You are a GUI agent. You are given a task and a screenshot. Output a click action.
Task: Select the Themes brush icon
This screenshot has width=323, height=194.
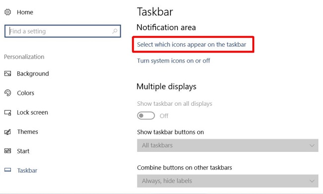7,131
